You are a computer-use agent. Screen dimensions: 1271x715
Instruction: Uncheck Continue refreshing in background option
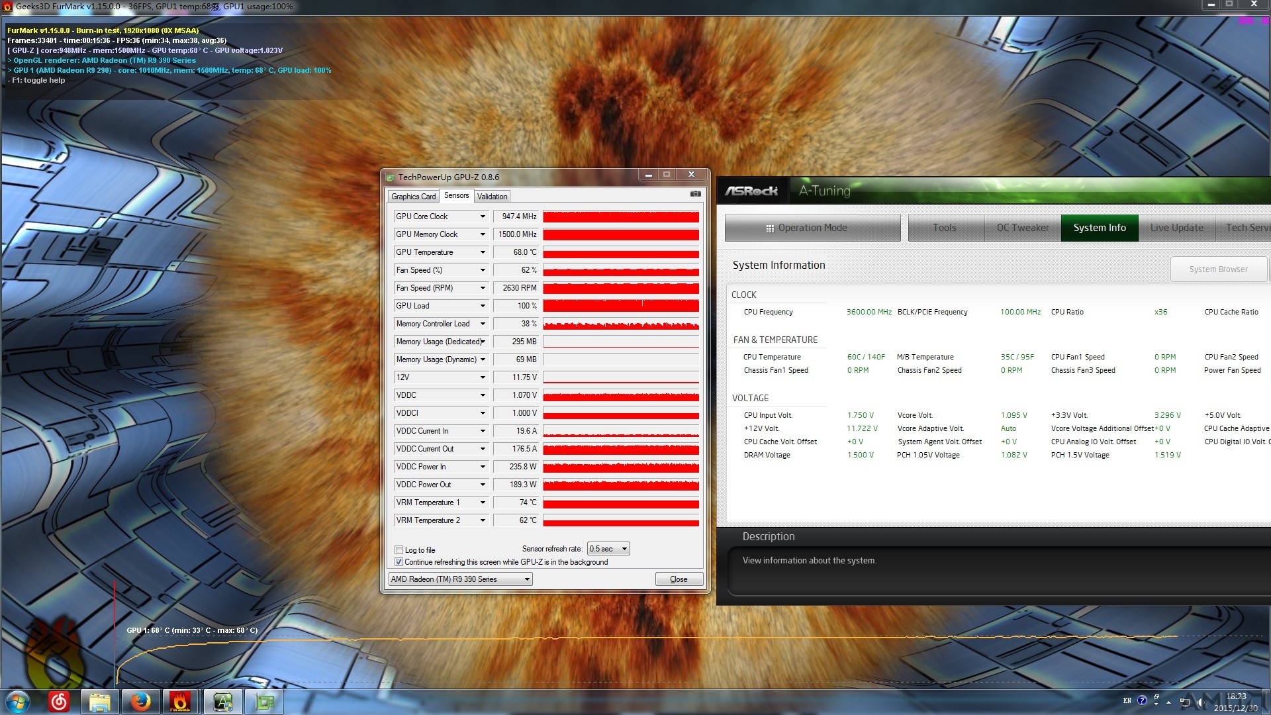(399, 561)
